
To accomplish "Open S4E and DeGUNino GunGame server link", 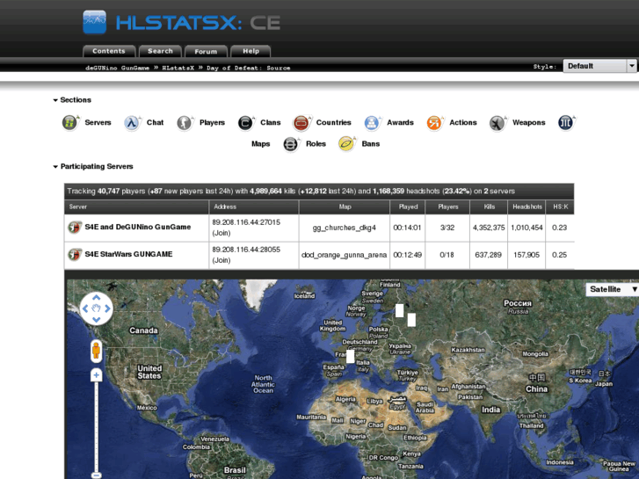I will [138, 227].
